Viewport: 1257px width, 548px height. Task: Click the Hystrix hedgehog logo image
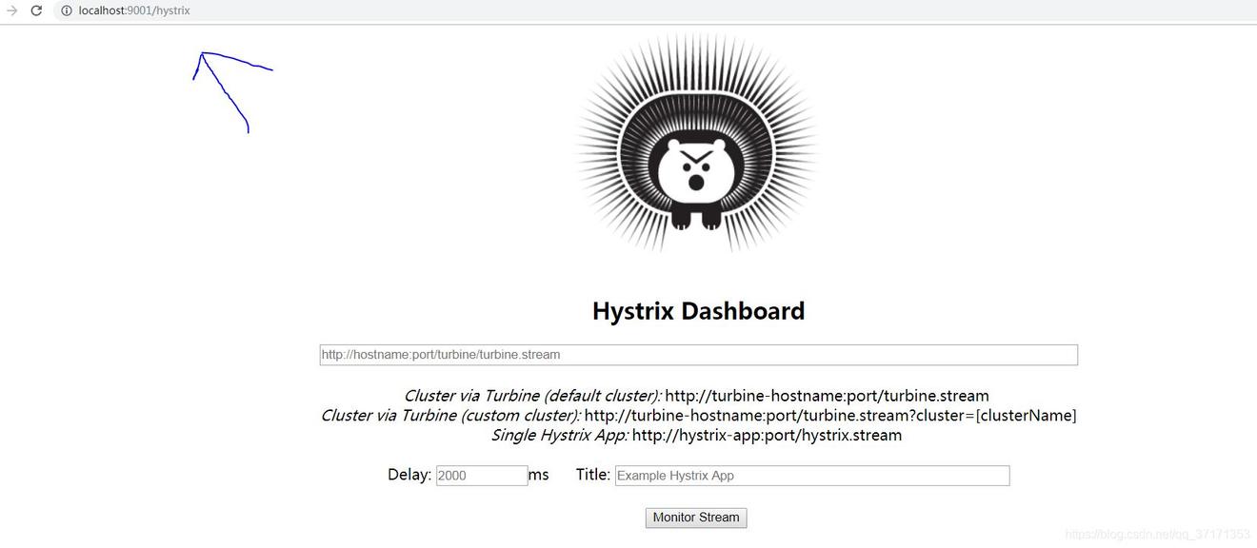click(x=697, y=143)
